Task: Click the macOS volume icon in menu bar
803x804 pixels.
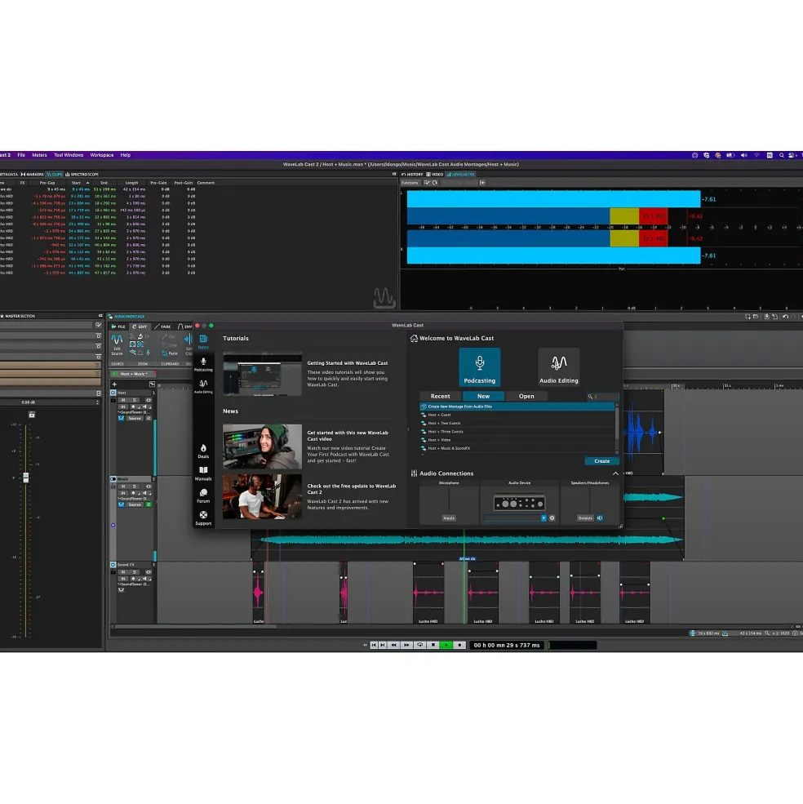Action: pyautogui.click(x=744, y=155)
